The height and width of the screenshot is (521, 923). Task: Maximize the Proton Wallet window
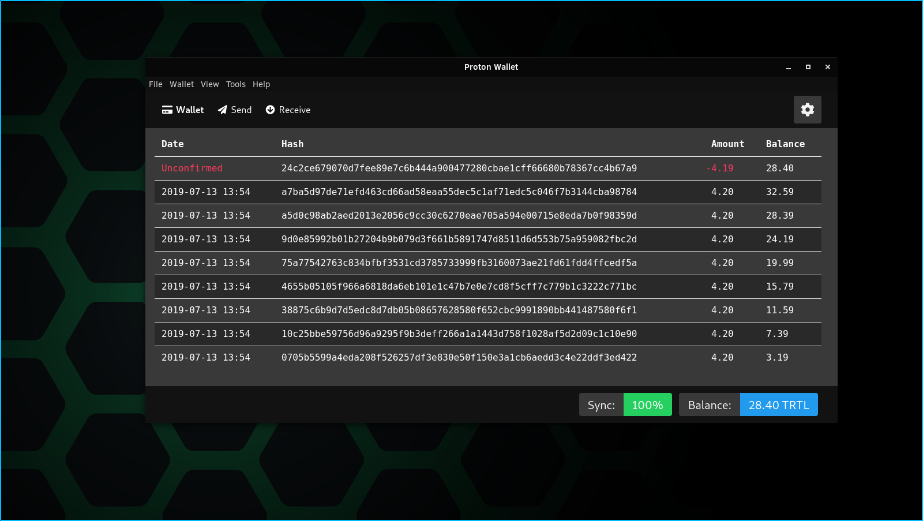808,67
